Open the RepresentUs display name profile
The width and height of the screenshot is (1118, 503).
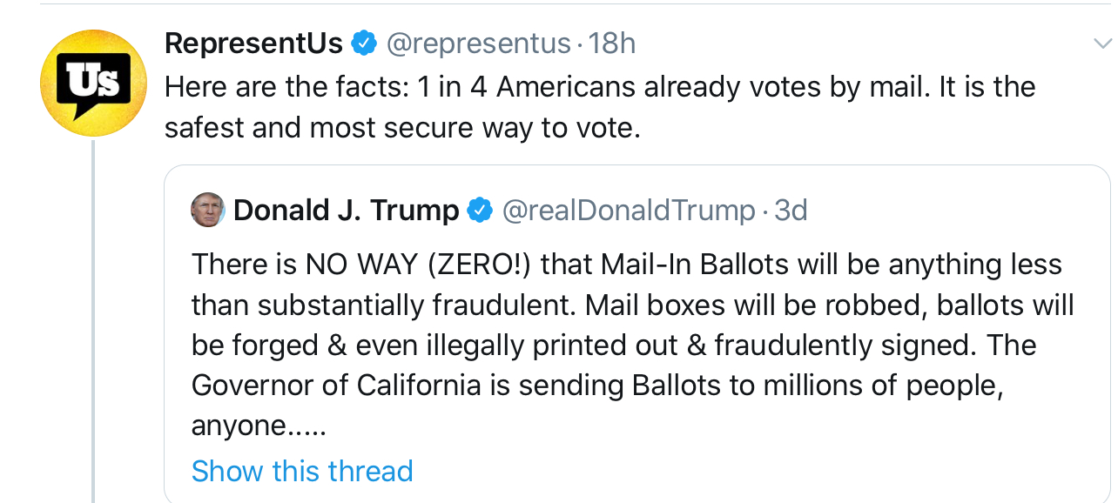253,43
